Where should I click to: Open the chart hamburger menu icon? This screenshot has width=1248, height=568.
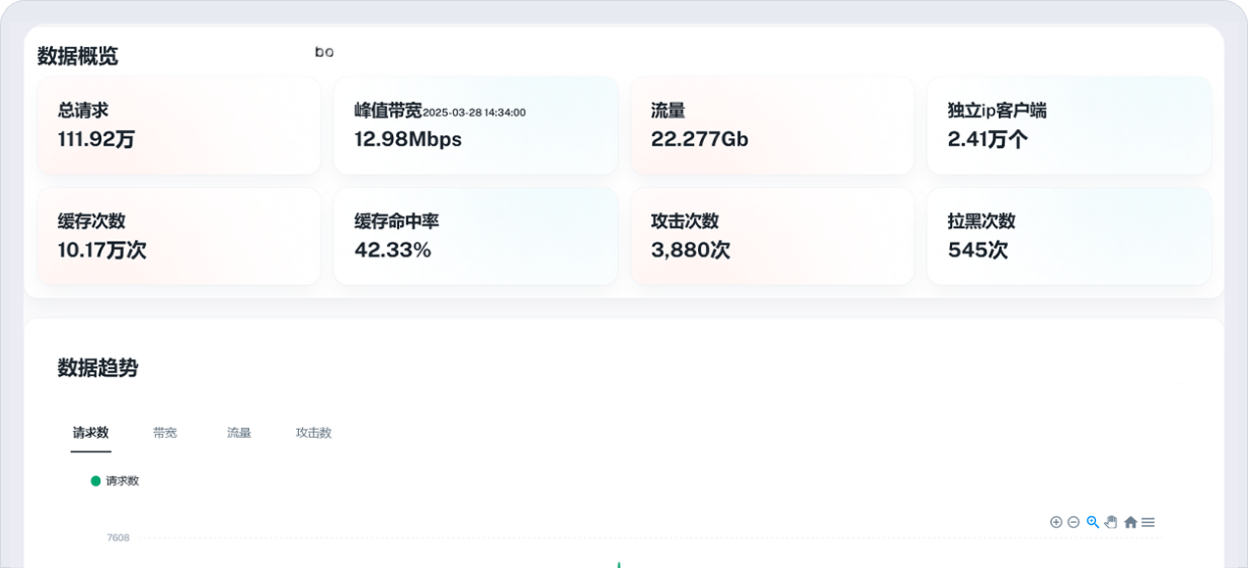tap(1148, 522)
